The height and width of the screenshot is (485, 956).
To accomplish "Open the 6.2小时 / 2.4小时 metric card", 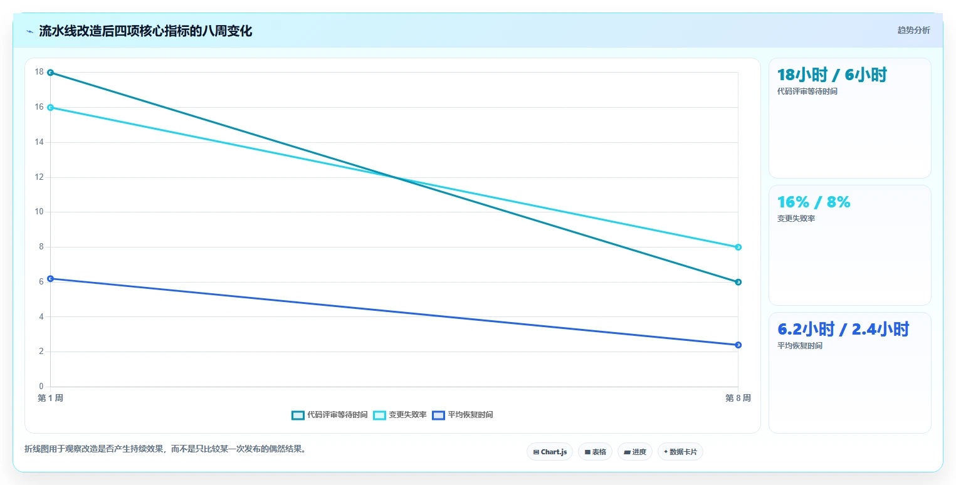I will click(x=849, y=373).
